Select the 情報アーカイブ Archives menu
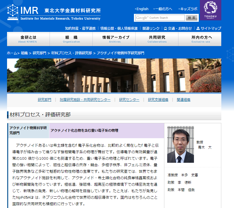 tap(114, 39)
